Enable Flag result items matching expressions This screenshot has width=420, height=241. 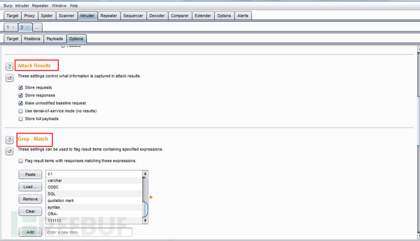coord(21,161)
